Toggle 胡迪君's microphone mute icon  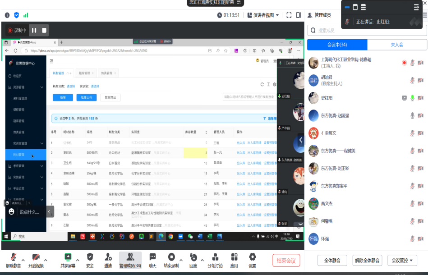tap(412, 80)
